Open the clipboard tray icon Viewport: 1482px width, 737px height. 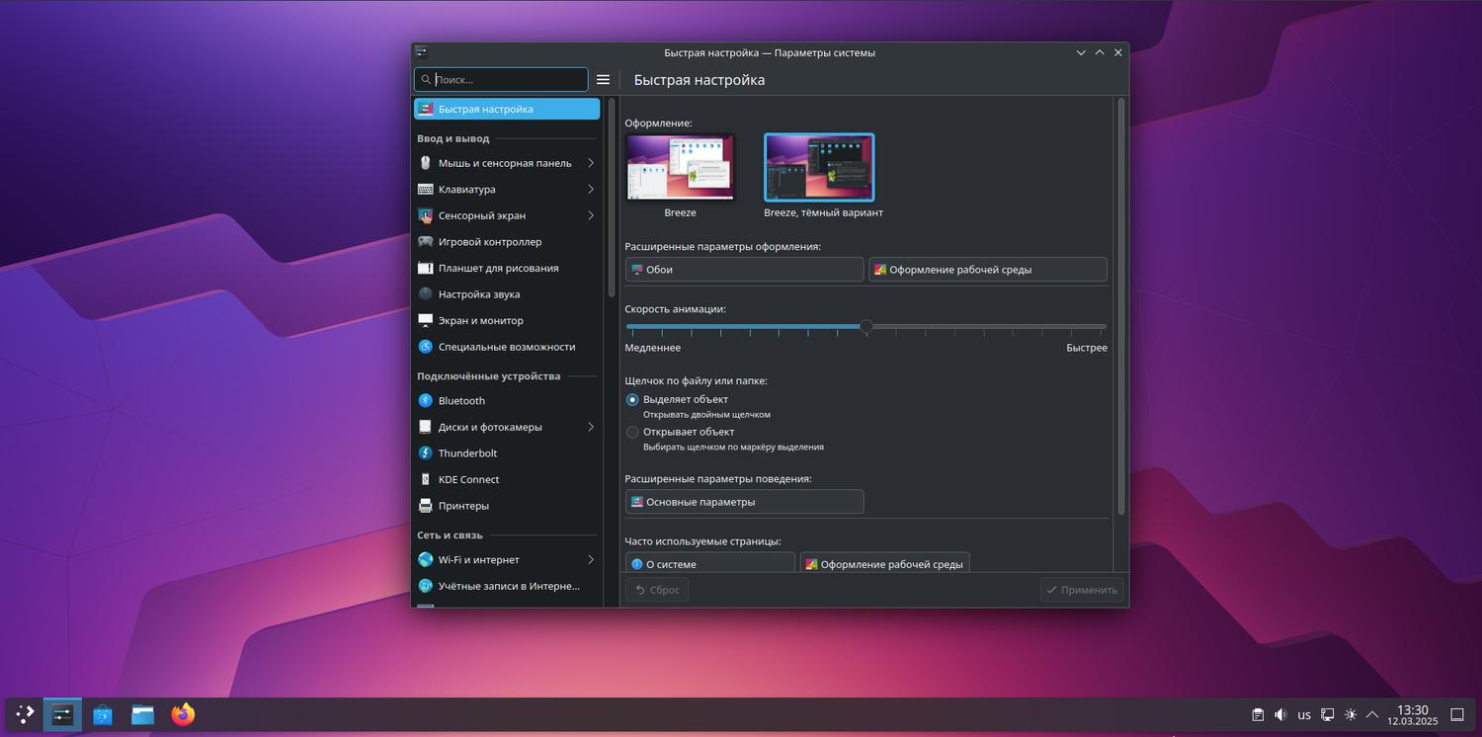[x=1258, y=714]
